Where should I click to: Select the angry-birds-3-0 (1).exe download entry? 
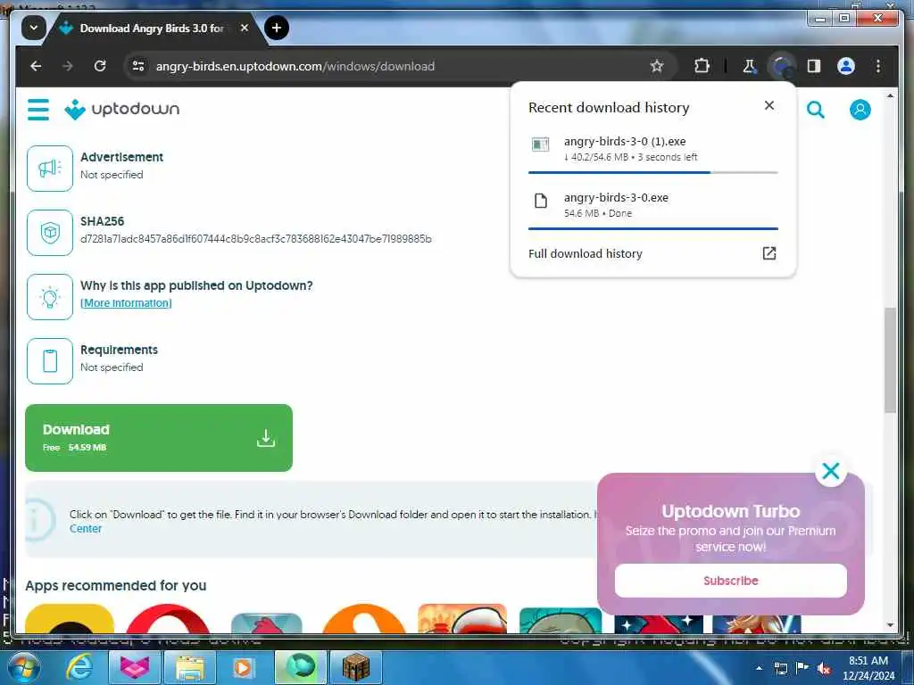652,149
